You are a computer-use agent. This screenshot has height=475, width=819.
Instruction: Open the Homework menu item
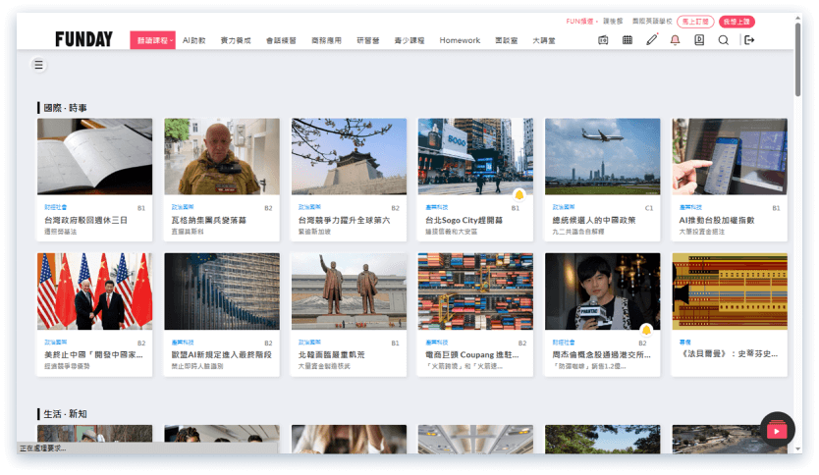coord(460,40)
